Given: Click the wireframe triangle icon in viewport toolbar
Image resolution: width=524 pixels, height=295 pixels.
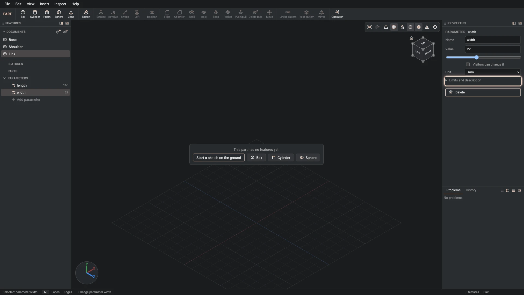Looking at the screenshot, I should point(427,27).
